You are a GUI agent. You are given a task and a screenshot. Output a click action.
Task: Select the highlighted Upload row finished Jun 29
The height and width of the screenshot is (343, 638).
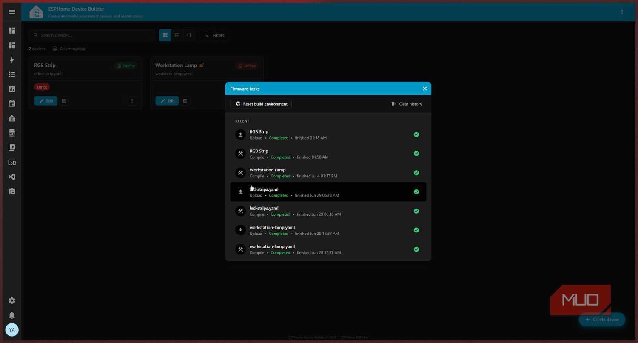[x=328, y=192]
